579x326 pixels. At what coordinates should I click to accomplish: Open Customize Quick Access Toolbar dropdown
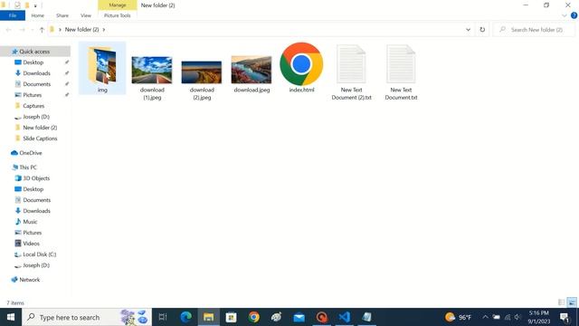35,5
